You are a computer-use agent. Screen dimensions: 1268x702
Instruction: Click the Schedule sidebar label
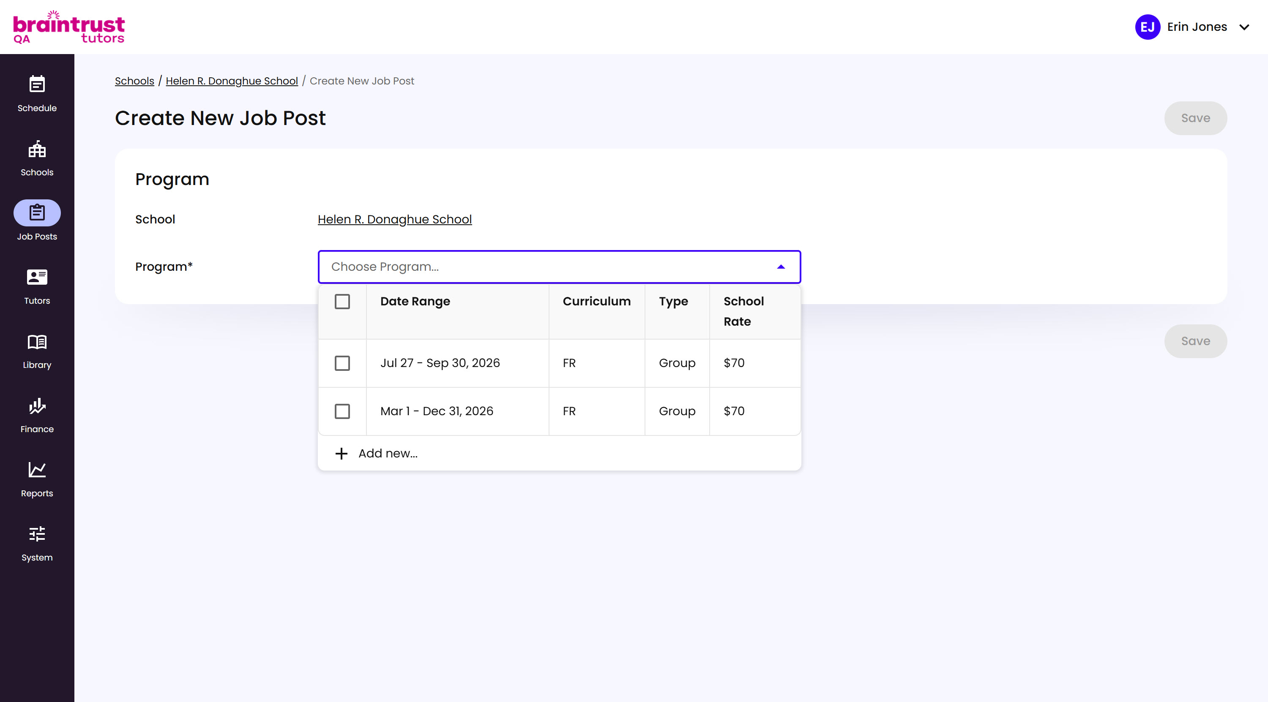coord(37,108)
